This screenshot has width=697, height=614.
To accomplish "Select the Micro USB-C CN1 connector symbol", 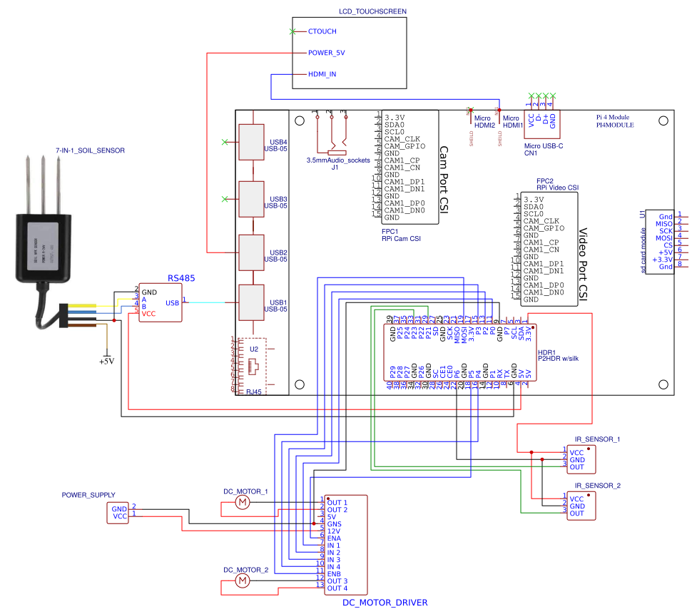I will pyautogui.click(x=542, y=124).
